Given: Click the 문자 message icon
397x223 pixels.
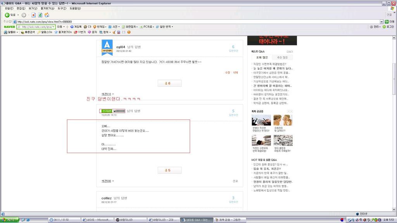Looking at the screenshot, I should (92, 33).
